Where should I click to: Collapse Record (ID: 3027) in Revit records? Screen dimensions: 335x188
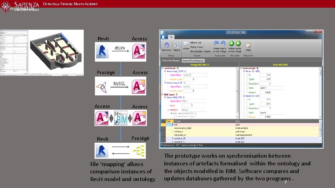[x=244, y=96]
